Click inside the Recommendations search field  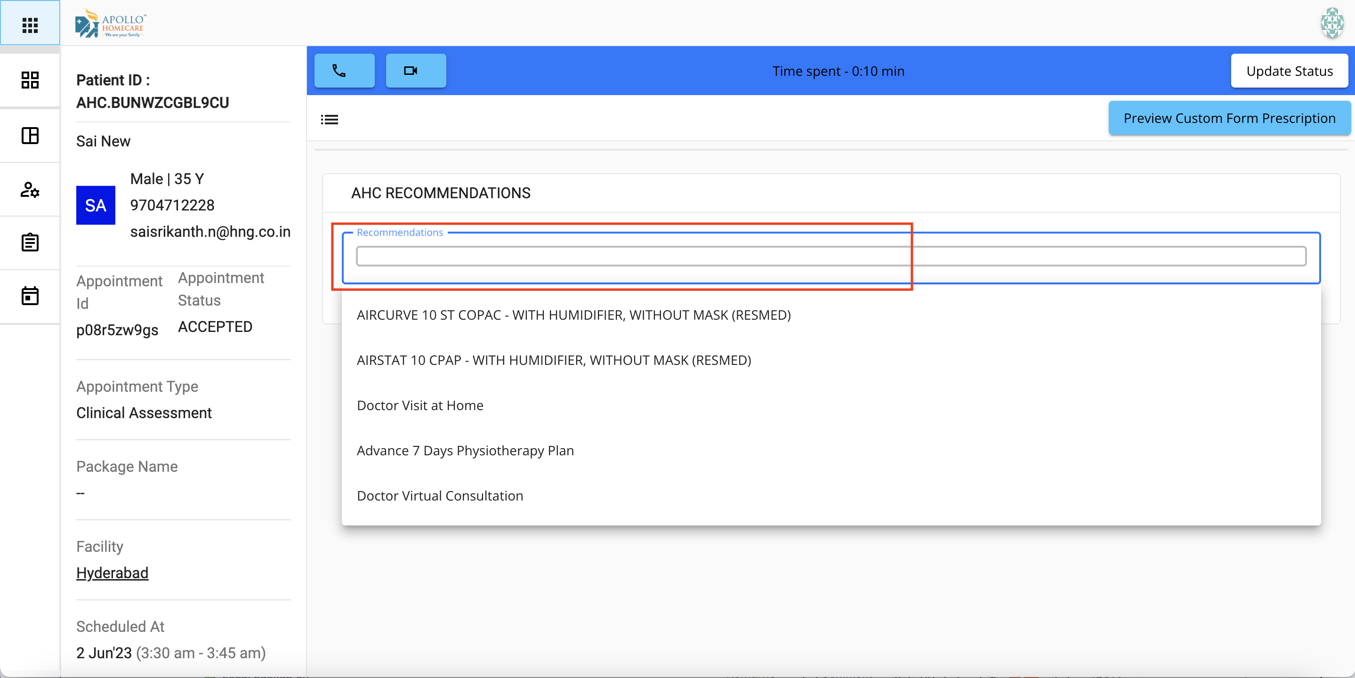click(831, 256)
